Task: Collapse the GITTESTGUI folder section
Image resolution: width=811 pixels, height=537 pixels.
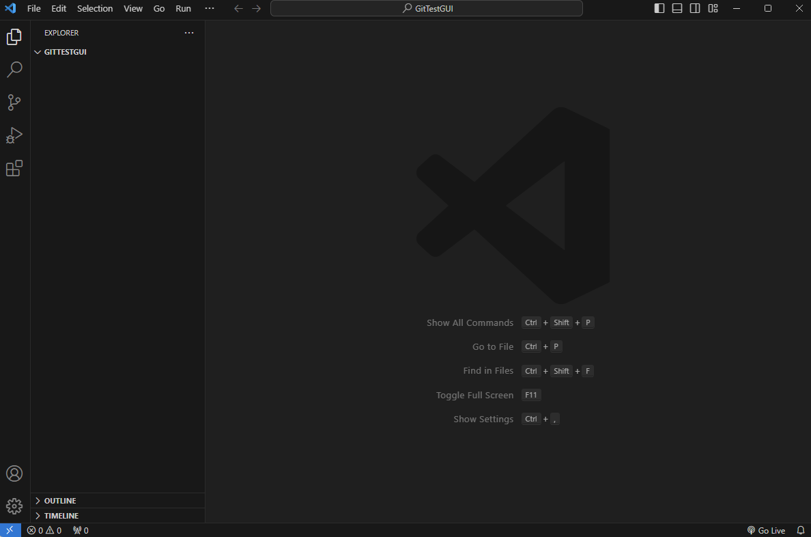Action: [x=118, y=52]
